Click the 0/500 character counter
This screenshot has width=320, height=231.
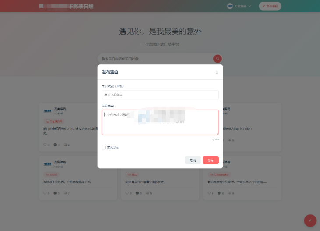pos(216,139)
